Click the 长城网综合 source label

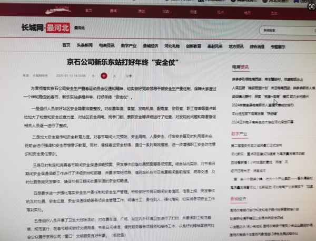pos(40,75)
